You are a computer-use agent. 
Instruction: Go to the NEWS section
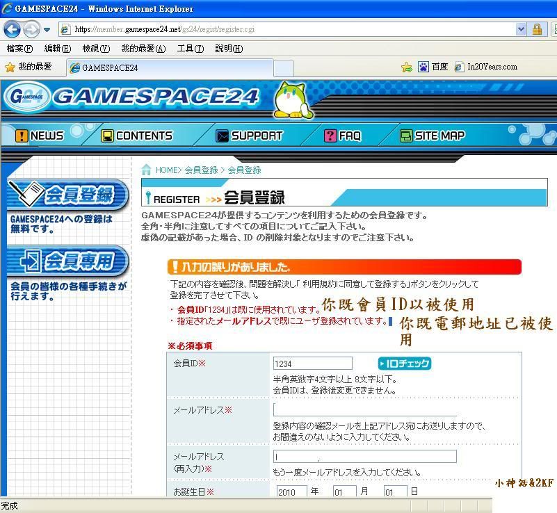click(x=40, y=136)
